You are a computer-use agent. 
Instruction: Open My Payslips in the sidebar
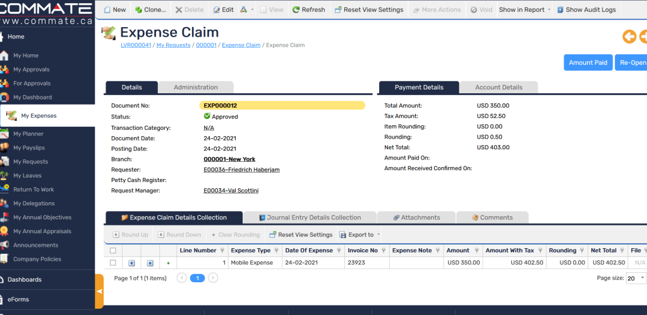[30, 147]
